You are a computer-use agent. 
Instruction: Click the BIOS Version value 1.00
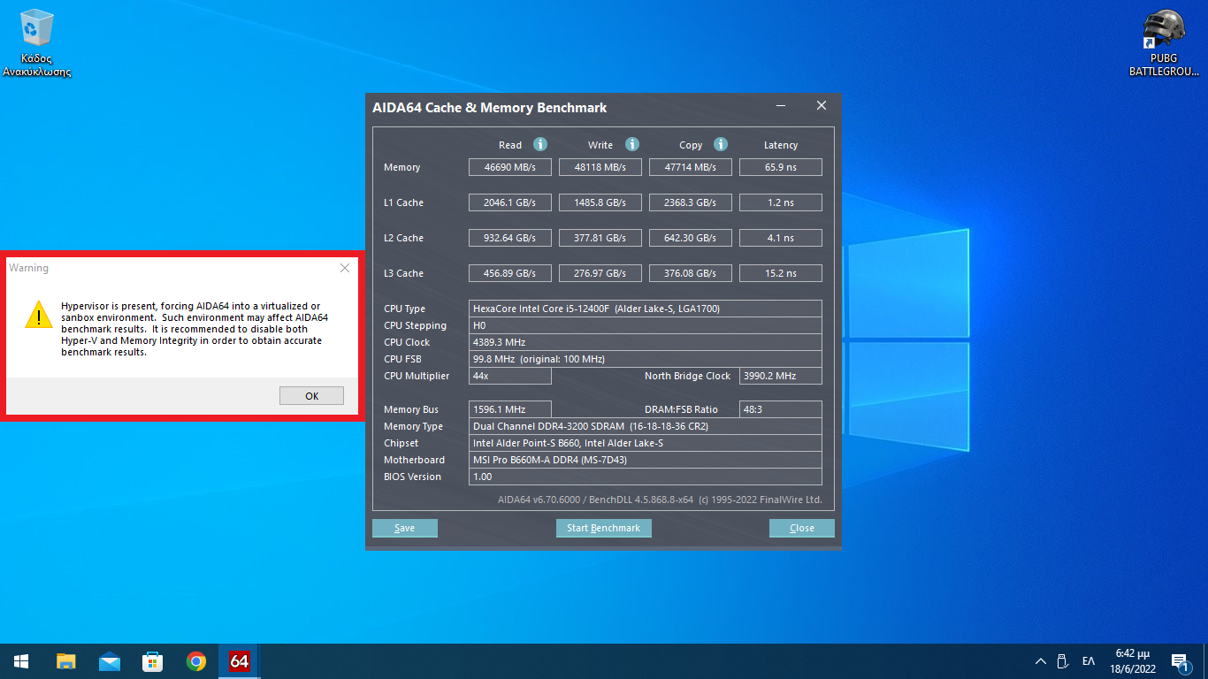646,477
